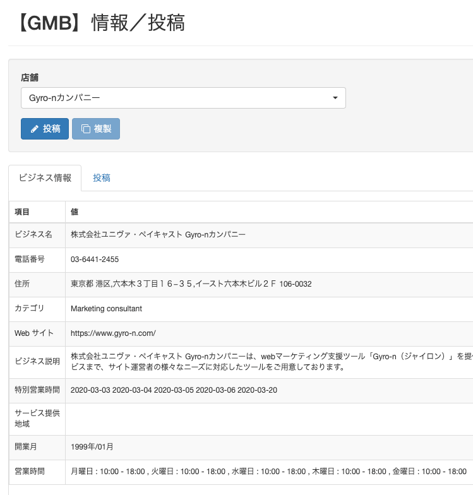Click the 項目 column header
Viewport: 473px width, 495px height.
(21, 212)
